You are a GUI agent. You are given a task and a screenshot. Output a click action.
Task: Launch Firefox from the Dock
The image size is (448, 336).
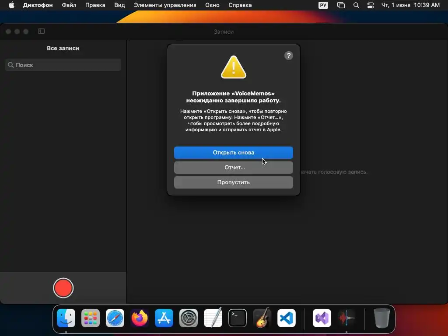140,318
